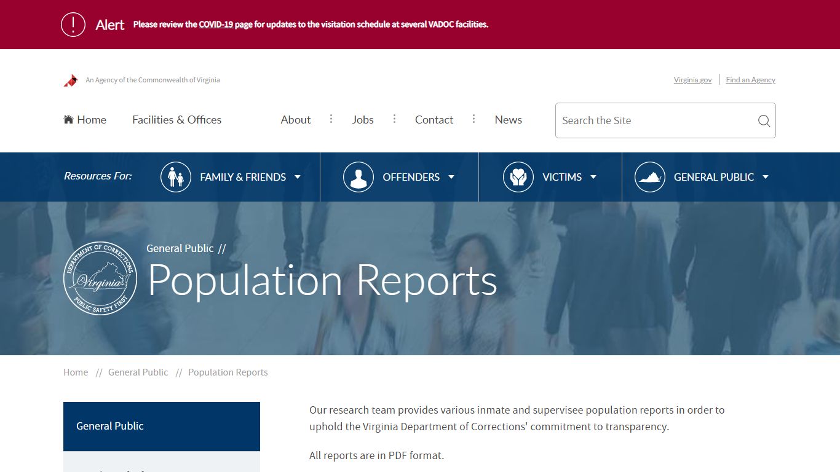Image resolution: width=840 pixels, height=472 pixels.
Task: Click the Department of Corrections seal
Action: [100, 278]
